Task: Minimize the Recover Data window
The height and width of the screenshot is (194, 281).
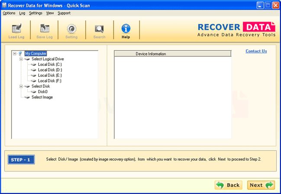Action: 260,5
